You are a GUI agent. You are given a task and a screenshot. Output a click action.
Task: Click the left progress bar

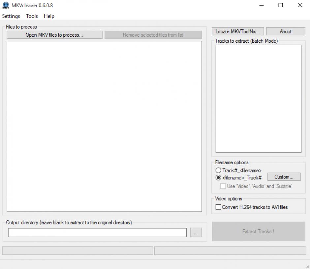(77, 250)
